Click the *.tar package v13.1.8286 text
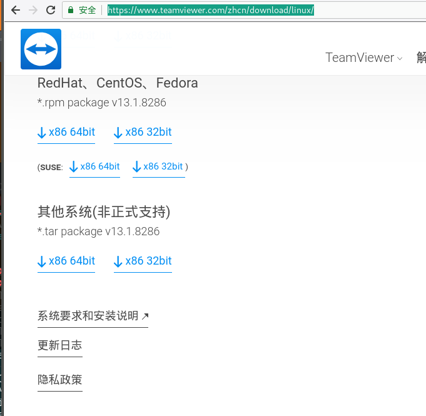Viewport: 426px width, 416px height. click(x=98, y=231)
